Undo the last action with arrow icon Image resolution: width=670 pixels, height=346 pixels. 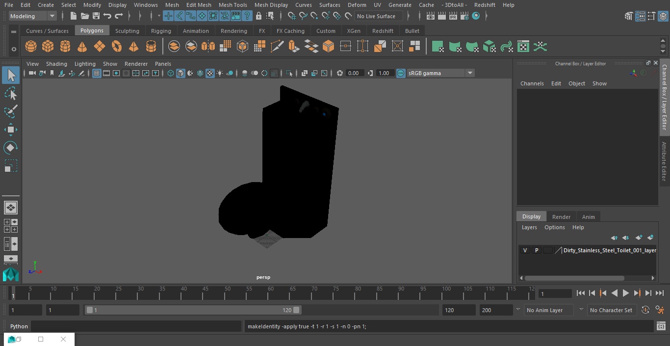click(x=107, y=16)
